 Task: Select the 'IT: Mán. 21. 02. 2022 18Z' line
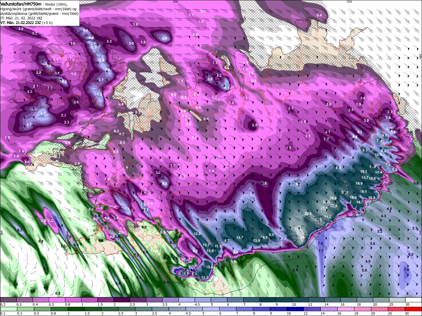coord(21,18)
